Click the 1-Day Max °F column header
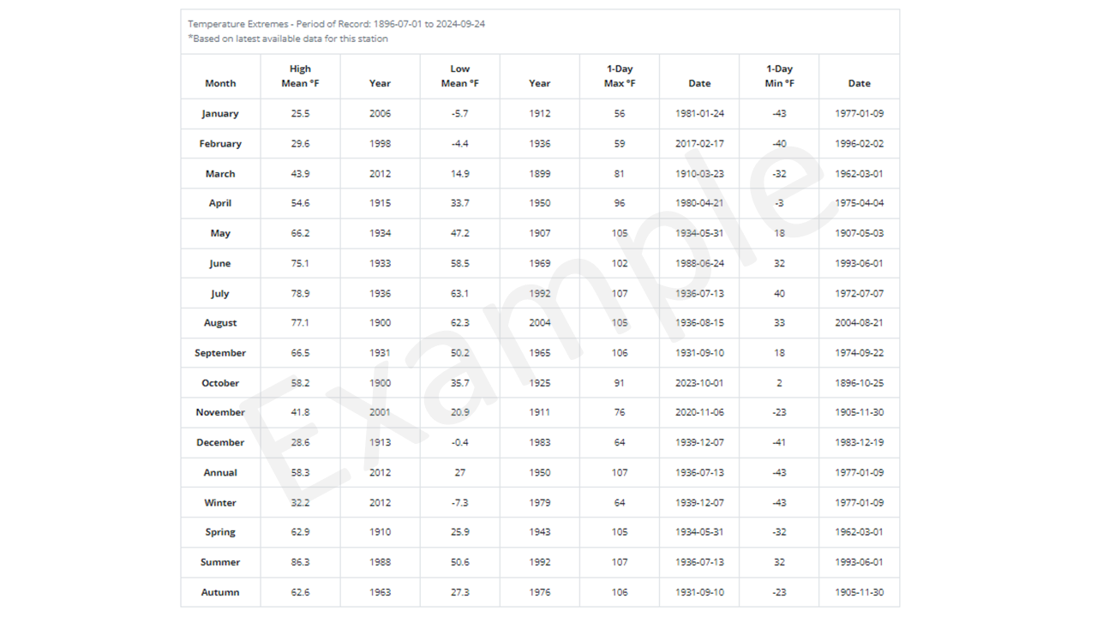 click(x=620, y=76)
